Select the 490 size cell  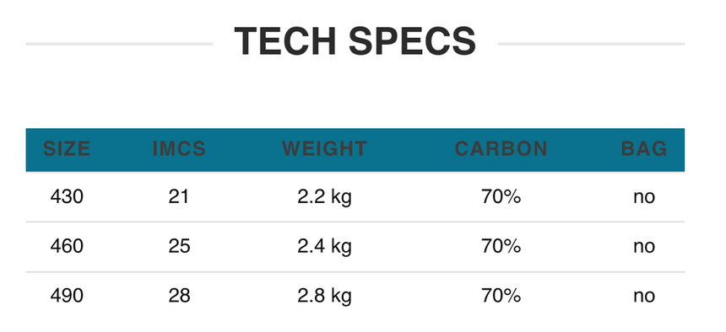pos(67,296)
